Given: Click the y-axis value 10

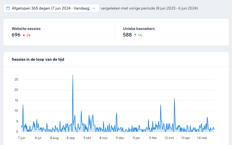Looking at the screenshot, I should coord(16,111).
